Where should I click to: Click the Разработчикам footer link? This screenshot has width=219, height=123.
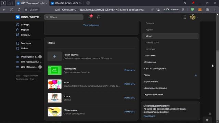pyautogui.click(x=30, y=76)
